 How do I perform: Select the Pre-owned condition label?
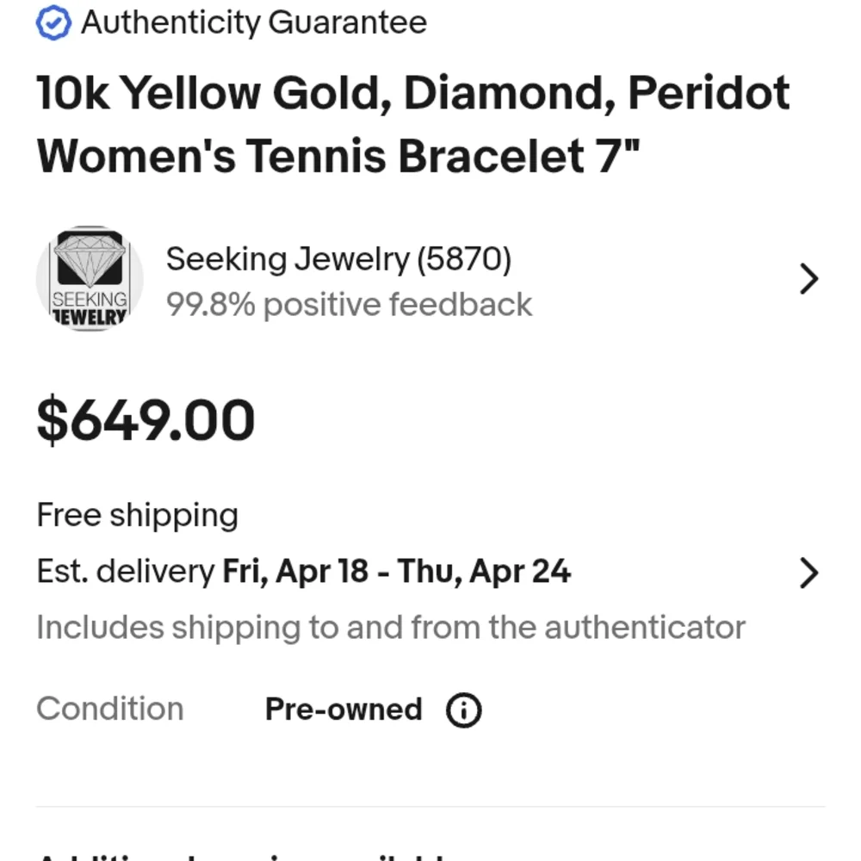pos(343,709)
